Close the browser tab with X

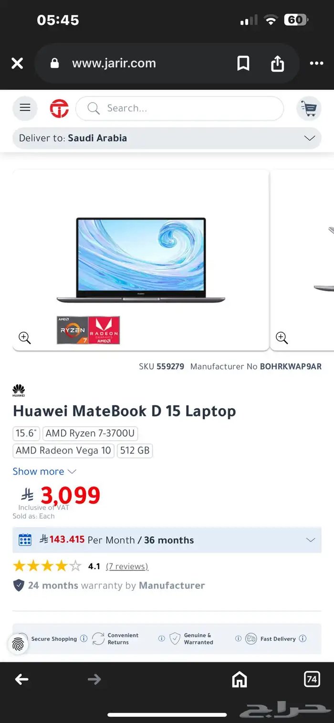pos(17,63)
